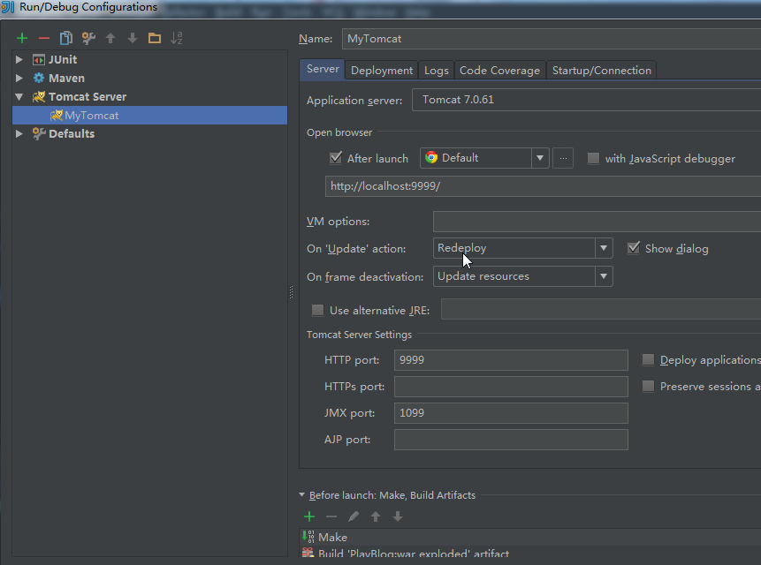Click the JUnit icon in the tree
The height and width of the screenshot is (565, 761).
39,60
